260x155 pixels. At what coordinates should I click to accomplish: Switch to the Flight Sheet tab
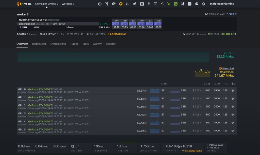coord(39,44)
